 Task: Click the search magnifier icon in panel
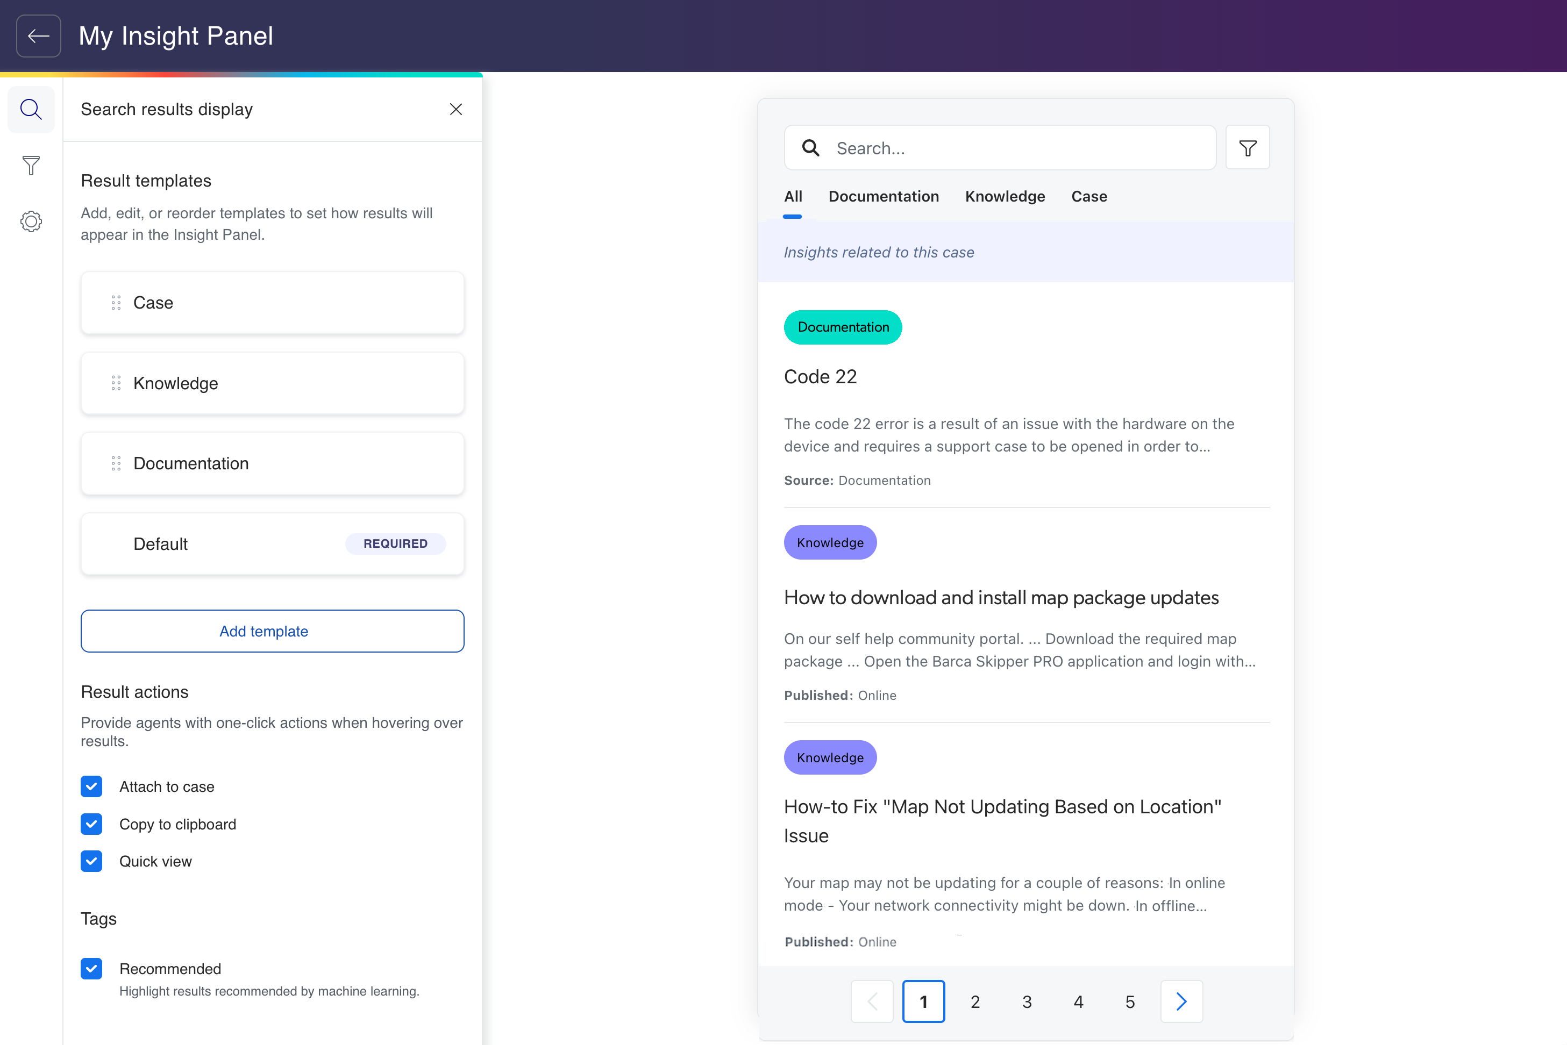(x=32, y=108)
